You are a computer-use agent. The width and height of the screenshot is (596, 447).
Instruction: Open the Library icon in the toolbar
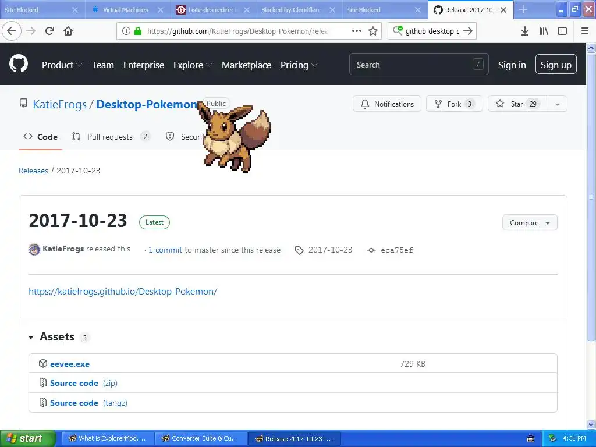click(544, 31)
